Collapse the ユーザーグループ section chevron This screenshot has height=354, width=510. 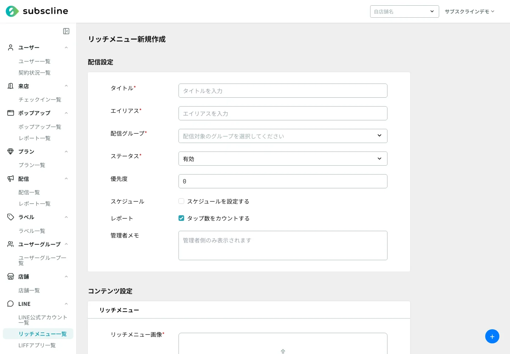click(66, 244)
